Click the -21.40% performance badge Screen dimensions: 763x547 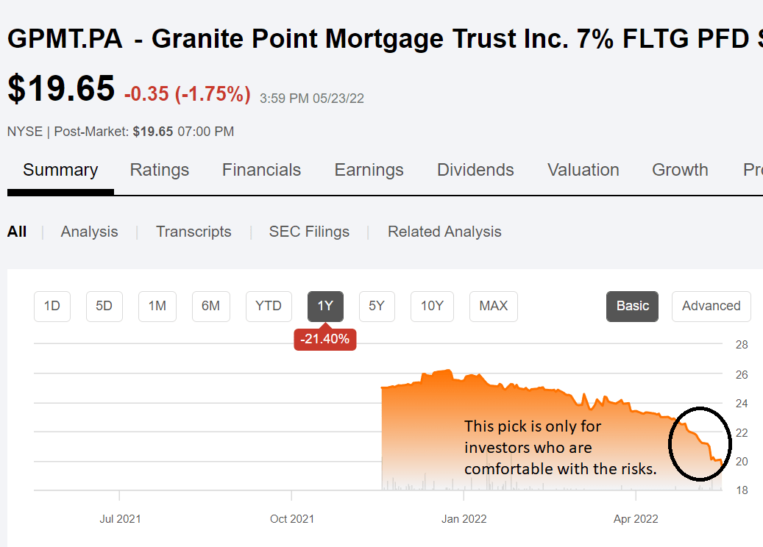325,339
